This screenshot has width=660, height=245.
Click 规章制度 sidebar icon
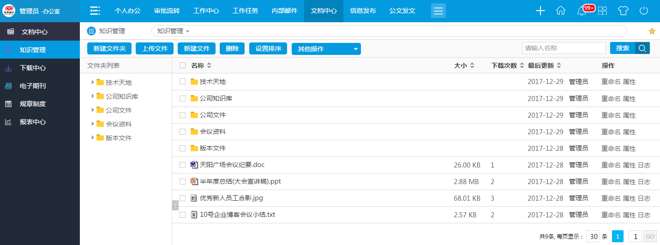8,104
